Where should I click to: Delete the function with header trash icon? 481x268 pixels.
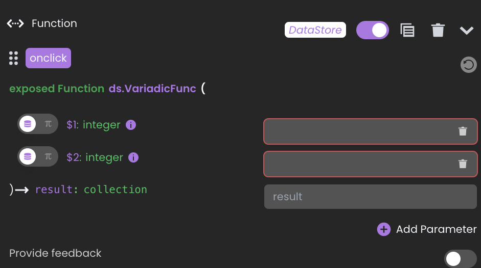(x=438, y=30)
